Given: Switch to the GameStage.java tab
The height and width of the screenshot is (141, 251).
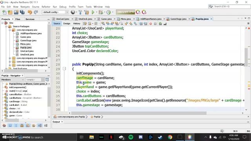Looking at the screenshot, I should [178, 19].
